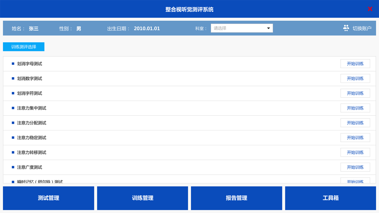
Task: Start training for 注意力转移测试
Action: (x=355, y=152)
